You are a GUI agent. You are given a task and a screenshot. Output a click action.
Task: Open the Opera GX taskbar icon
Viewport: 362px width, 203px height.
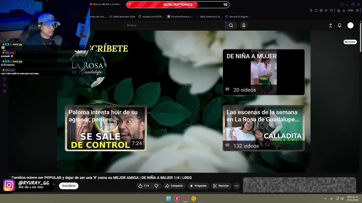(185, 198)
